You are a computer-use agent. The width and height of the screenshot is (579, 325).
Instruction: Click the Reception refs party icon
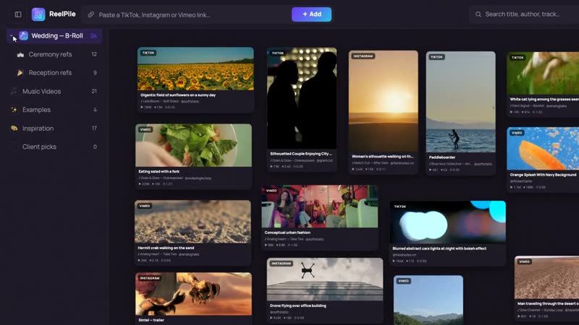tap(20, 73)
